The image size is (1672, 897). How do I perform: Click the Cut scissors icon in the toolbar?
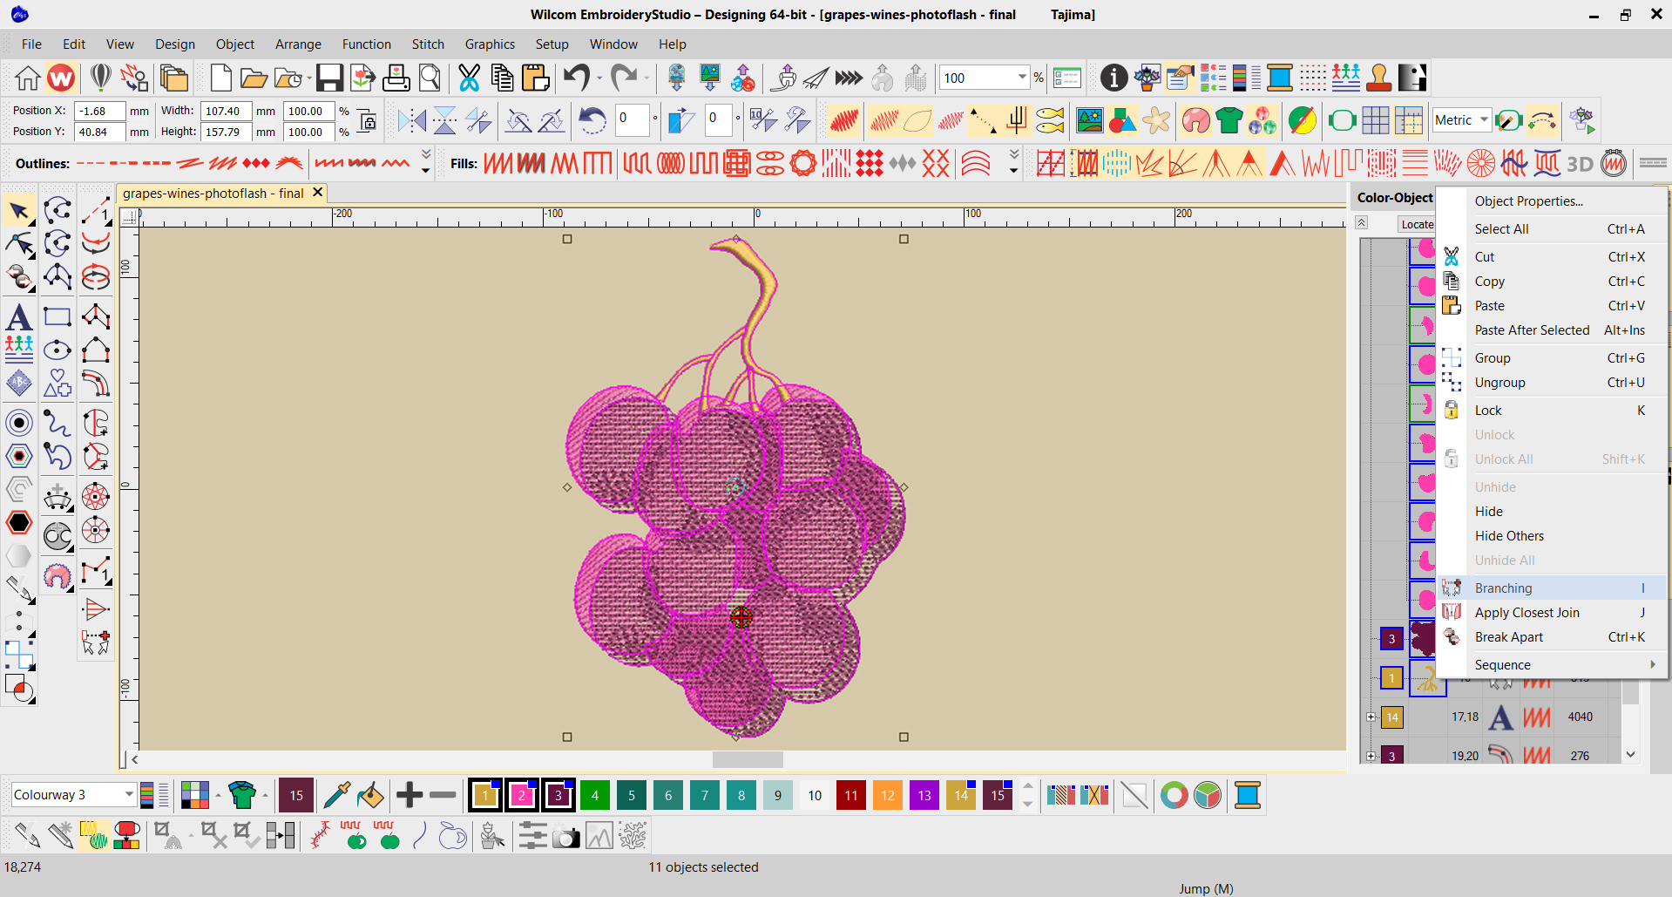click(469, 78)
